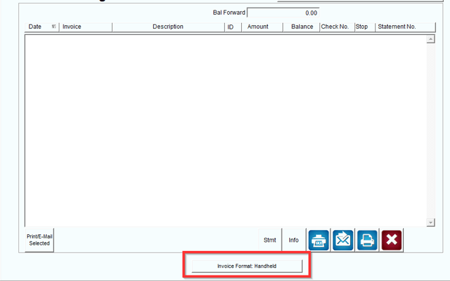Click the Balance column header
Screen dimensions: 450x281
(x=301, y=27)
